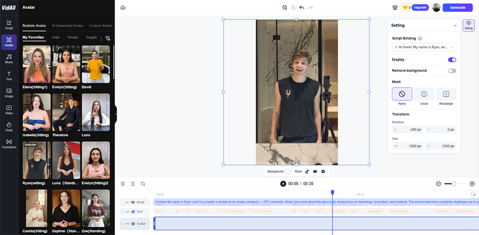Select the My Favorites filter tab
This screenshot has width=479, height=235.
pos(34,38)
